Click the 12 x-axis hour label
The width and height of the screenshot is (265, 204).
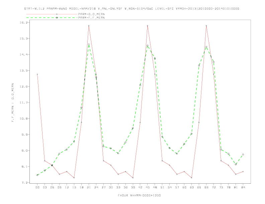67,187
